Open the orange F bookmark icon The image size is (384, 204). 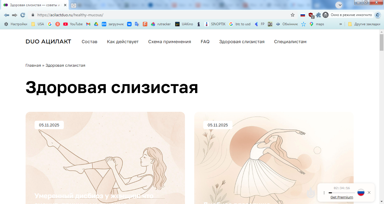pos(145,24)
